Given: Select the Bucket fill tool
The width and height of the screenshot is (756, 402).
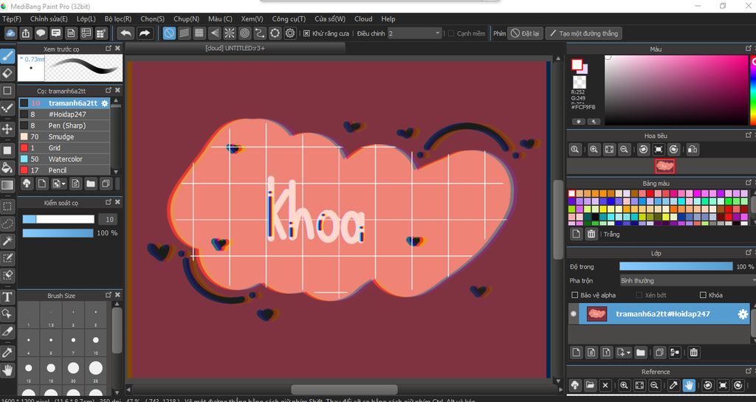Looking at the screenshot, I should tap(7, 167).
